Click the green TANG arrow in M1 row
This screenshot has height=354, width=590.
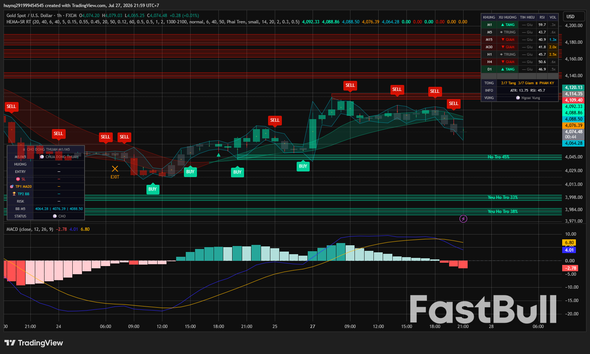502,25
